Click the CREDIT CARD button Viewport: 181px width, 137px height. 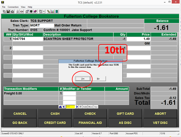pyautogui.click(x=55, y=123)
